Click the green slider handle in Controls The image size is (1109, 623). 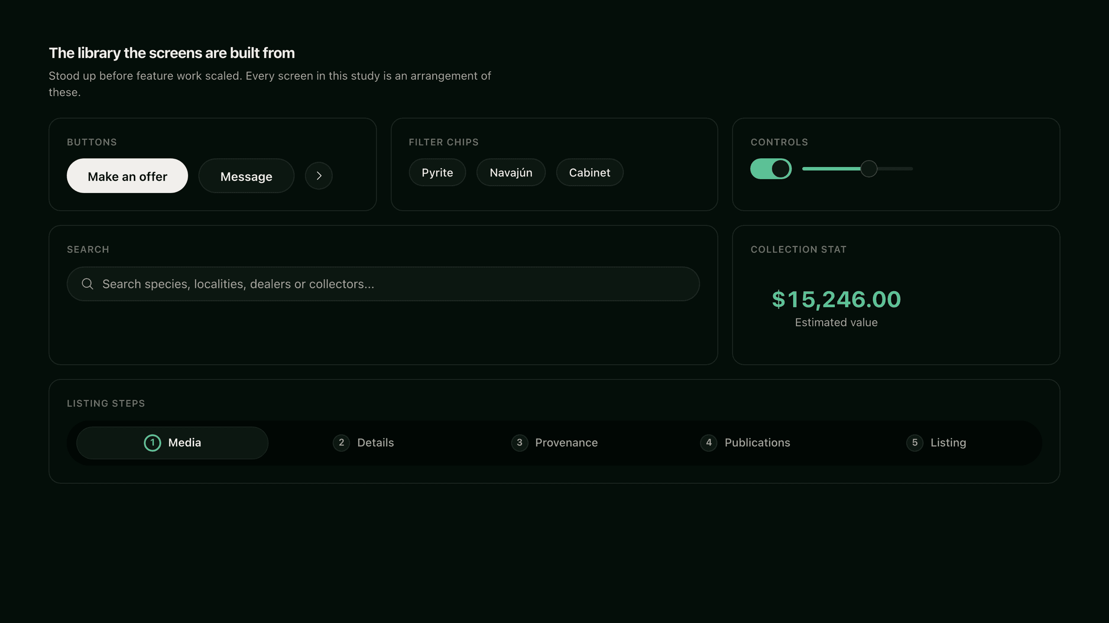(x=869, y=169)
